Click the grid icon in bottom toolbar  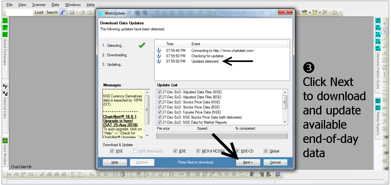(x=188, y=175)
